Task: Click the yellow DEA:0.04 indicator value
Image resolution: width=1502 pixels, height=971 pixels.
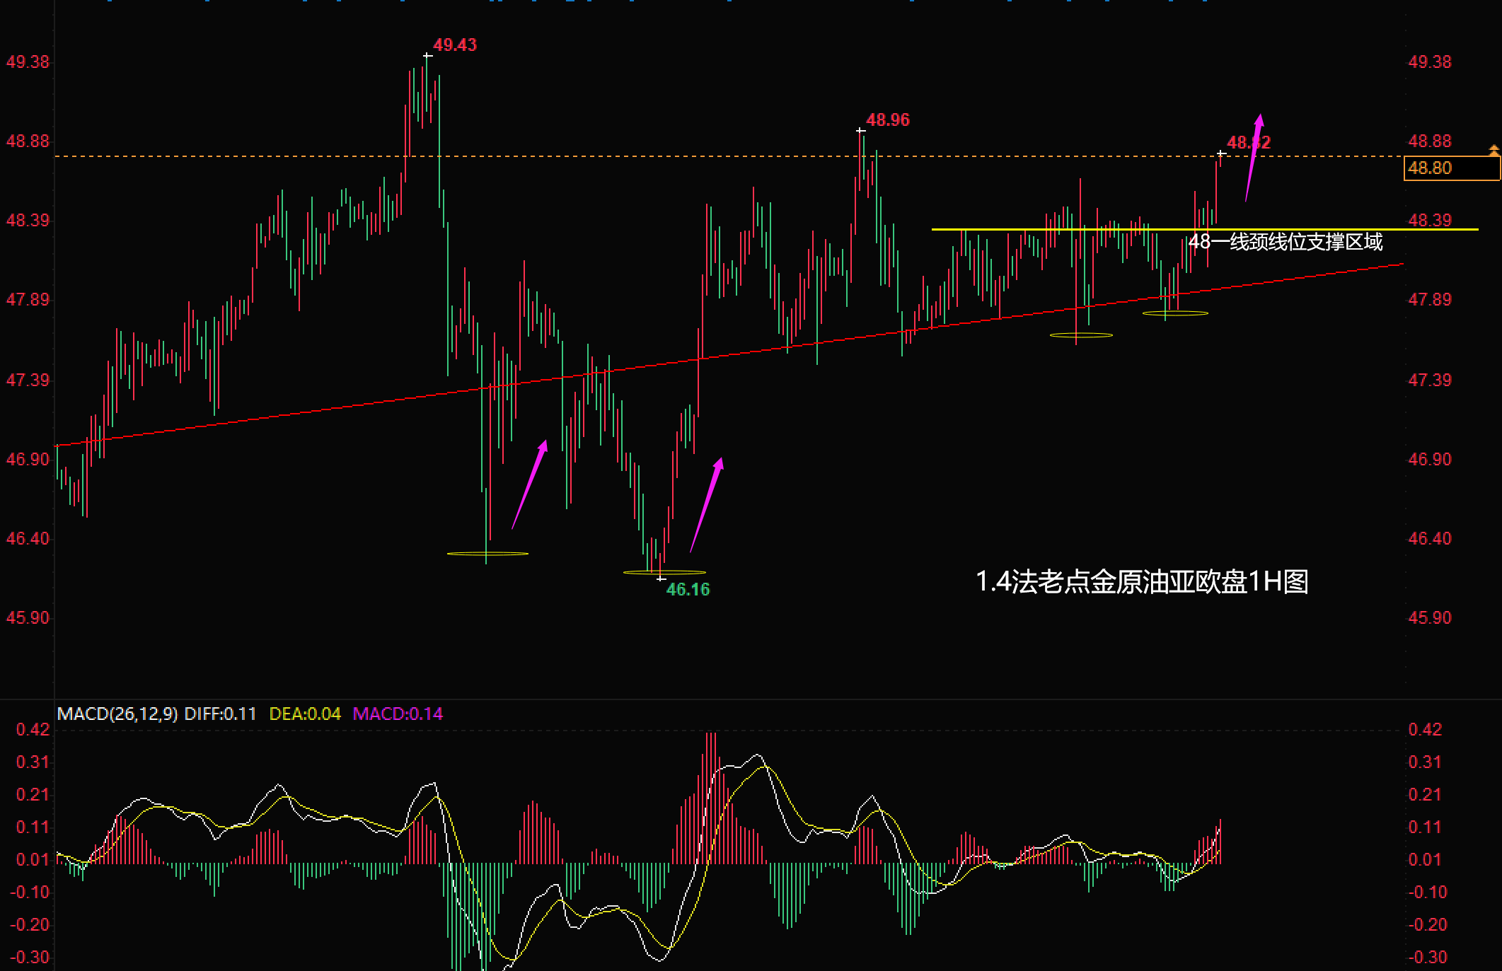Action: [x=305, y=714]
